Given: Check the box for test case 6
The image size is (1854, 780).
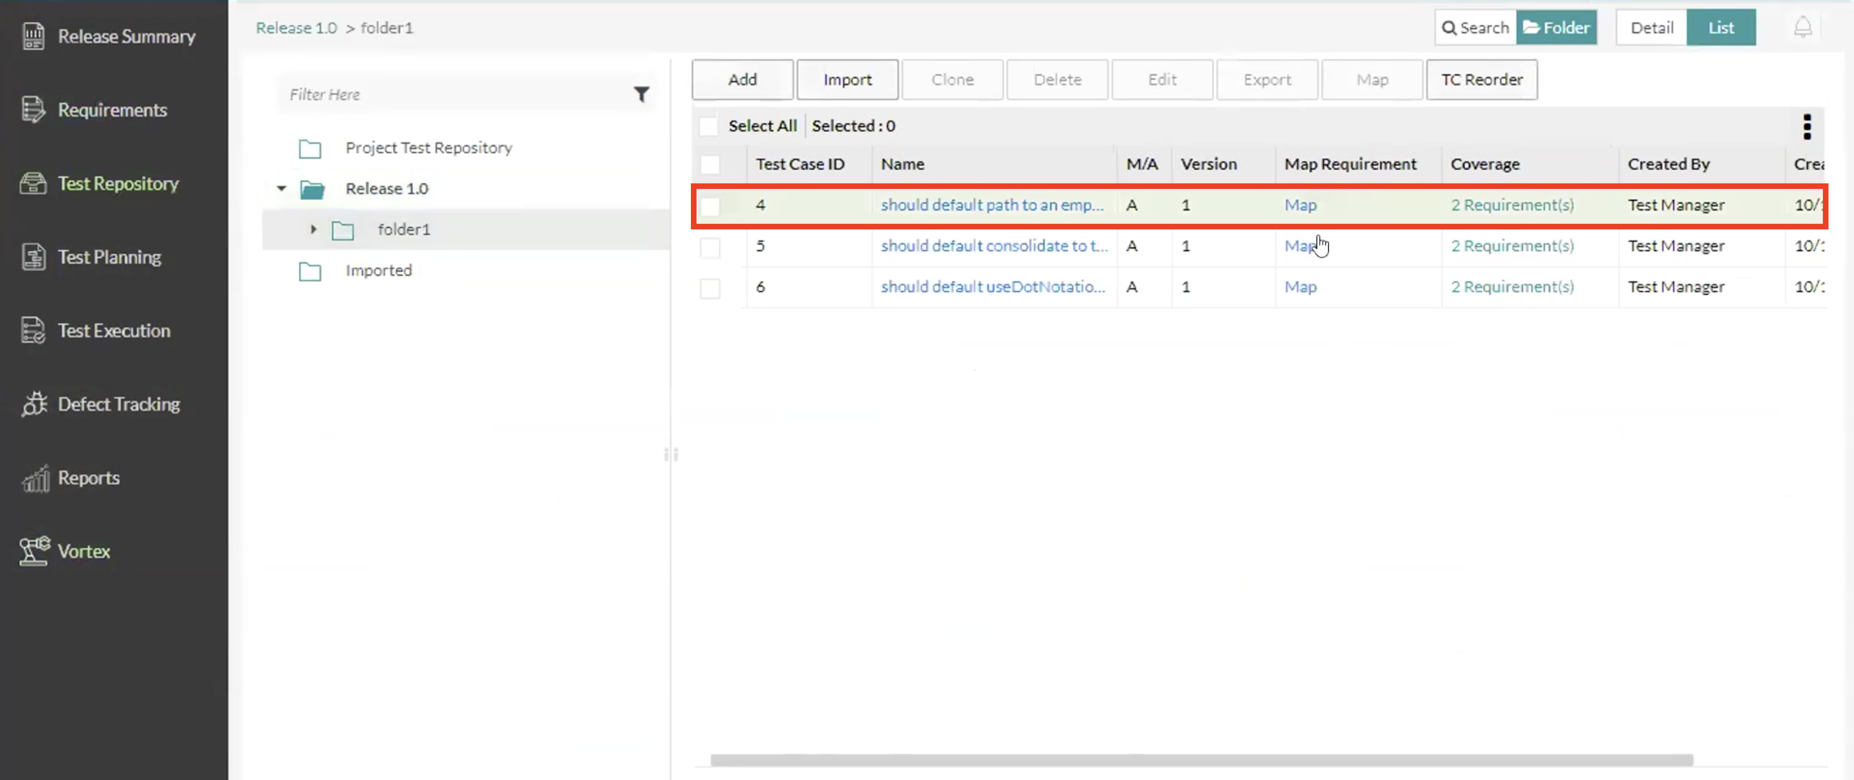Looking at the screenshot, I should click(x=710, y=288).
